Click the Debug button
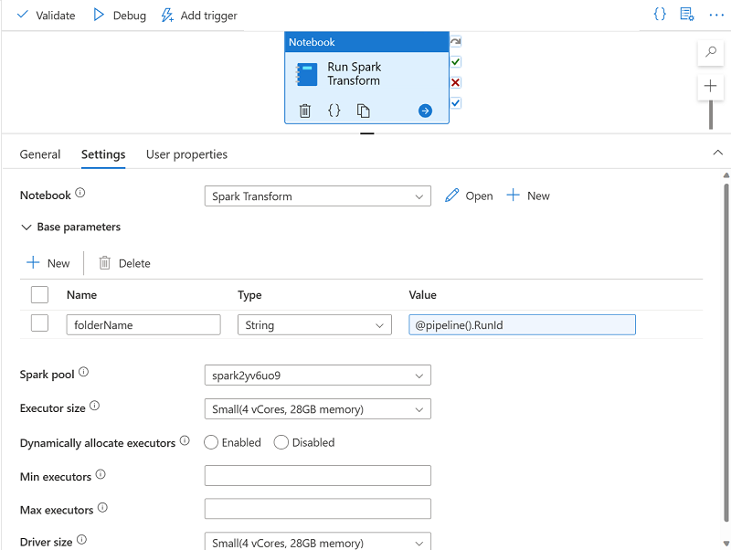731x550 pixels. (x=120, y=16)
